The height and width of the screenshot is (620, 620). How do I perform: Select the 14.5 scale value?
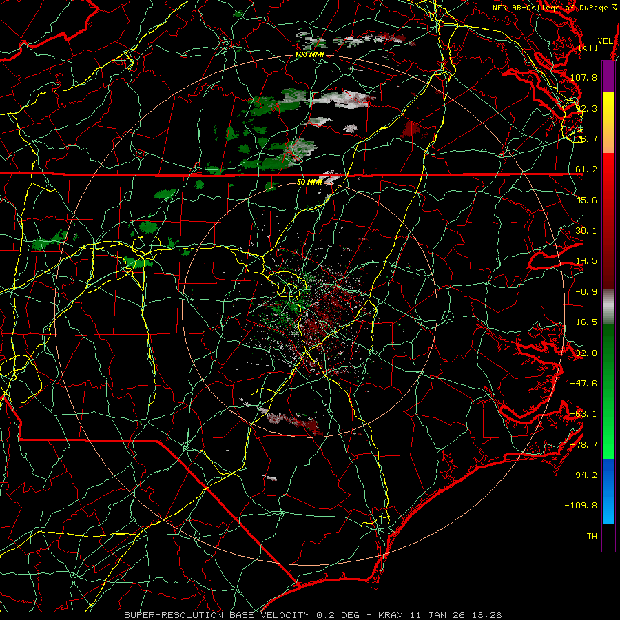tap(586, 261)
